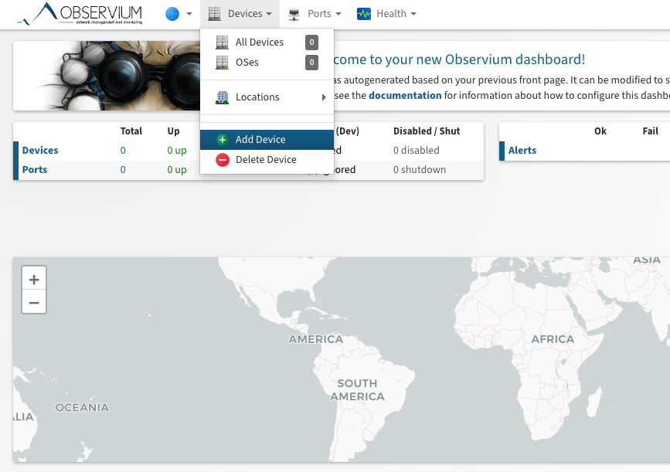Click the green plus Add Device icon
Image resolution: width=670 pixels, height=472 pixels.
pos(223,140)
